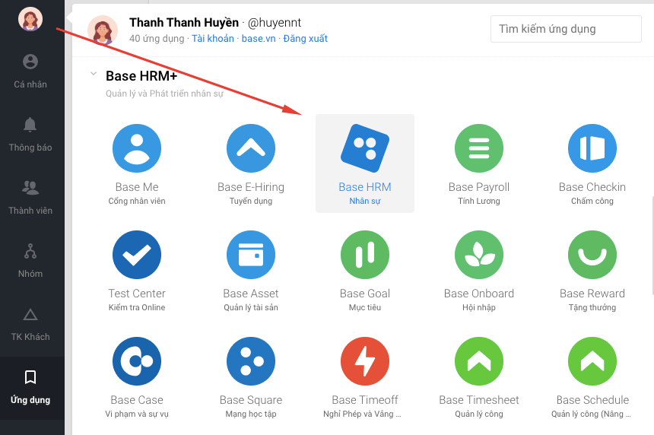Image resolution: width=654 pixels, height=435 pixels.
Task: Launch the Test Center app icon
Action: tap(137, 255)
